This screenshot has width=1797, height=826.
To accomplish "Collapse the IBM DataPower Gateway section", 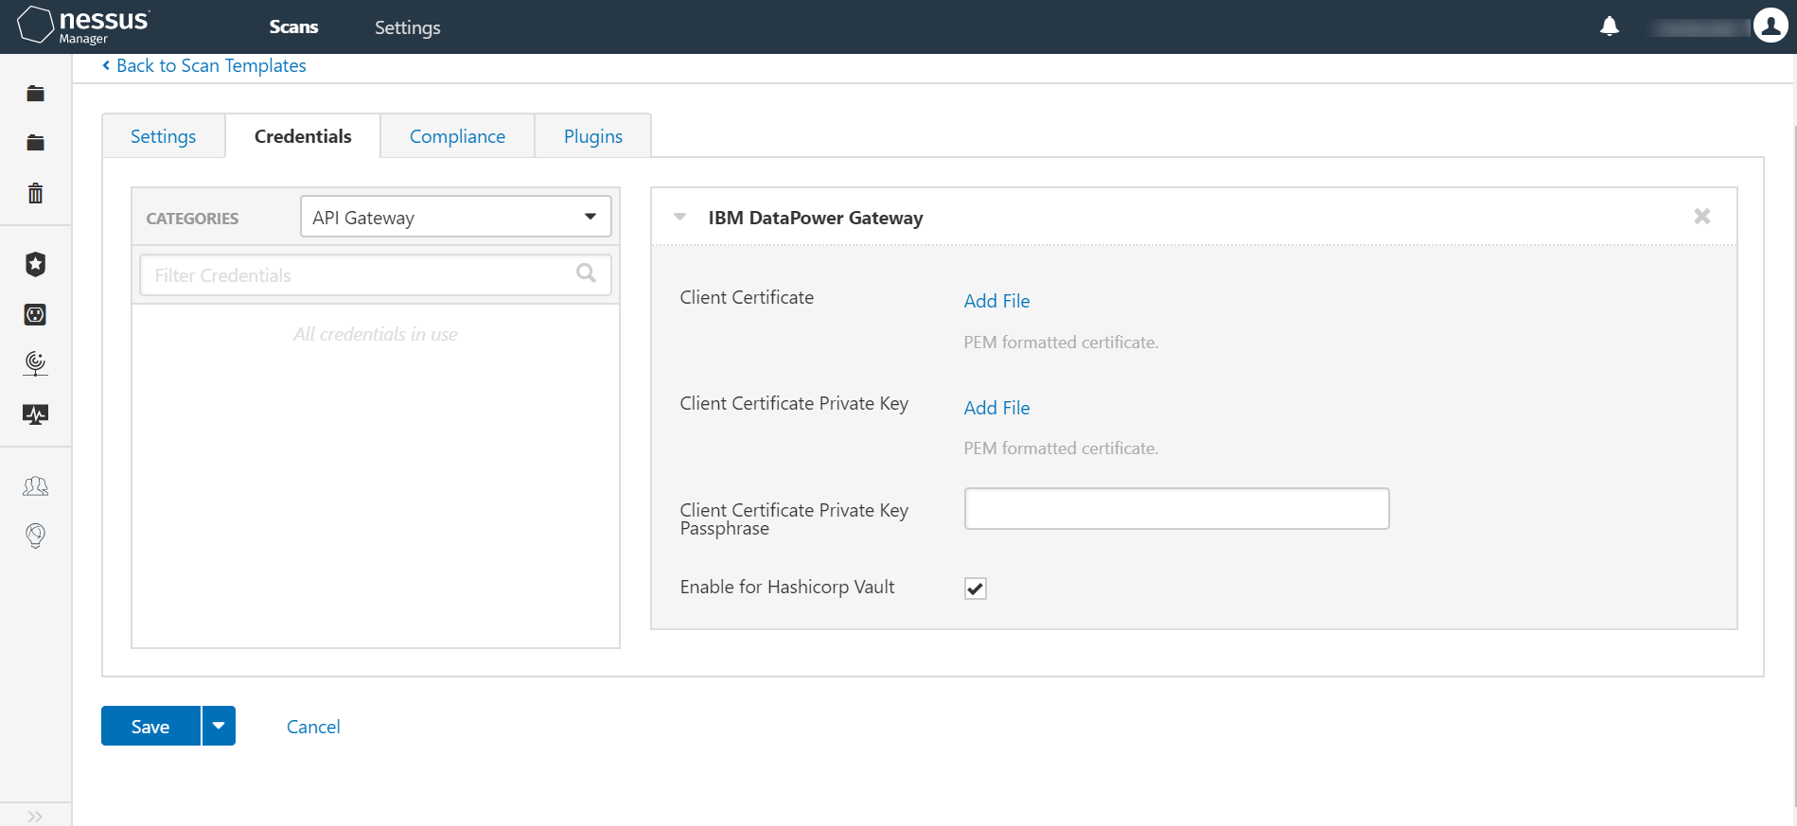I will point(679,217).
